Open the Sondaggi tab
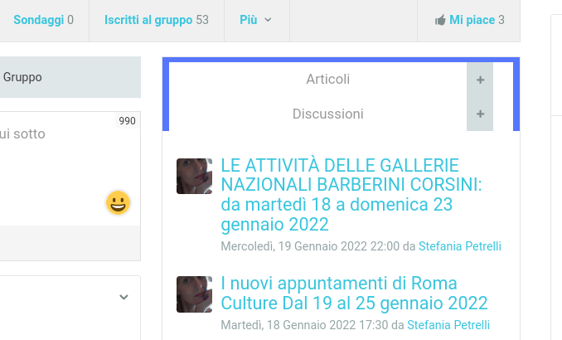This screenshot has height=340, width=562. point(43,20)
